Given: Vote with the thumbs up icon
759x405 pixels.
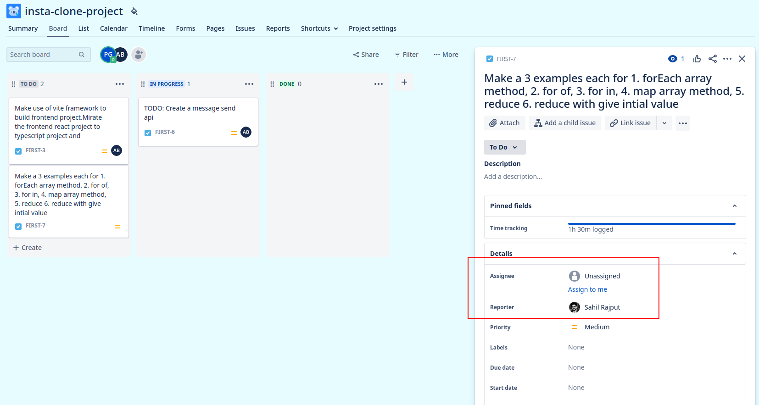Looking at the screenshot, I should [697, 59].
